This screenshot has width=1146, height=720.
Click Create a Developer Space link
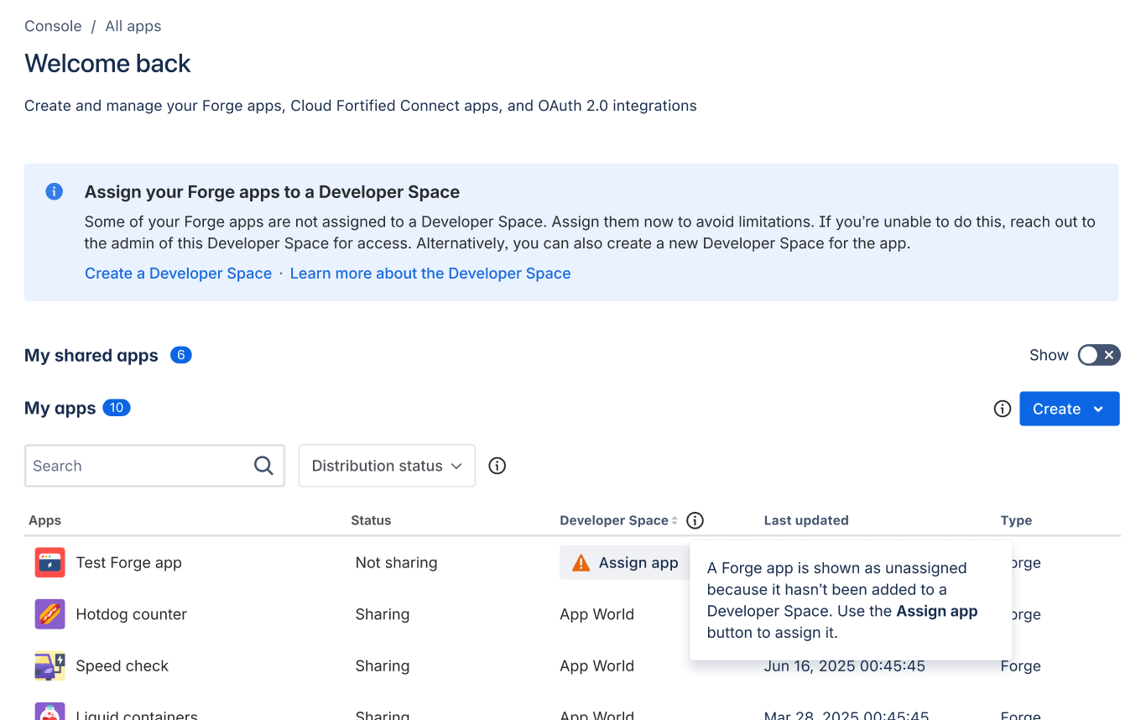[x=178, y=274]
